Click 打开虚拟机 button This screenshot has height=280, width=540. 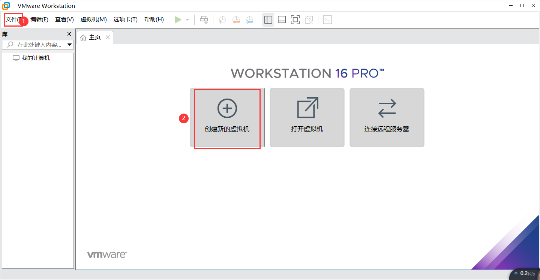point(307,117)
